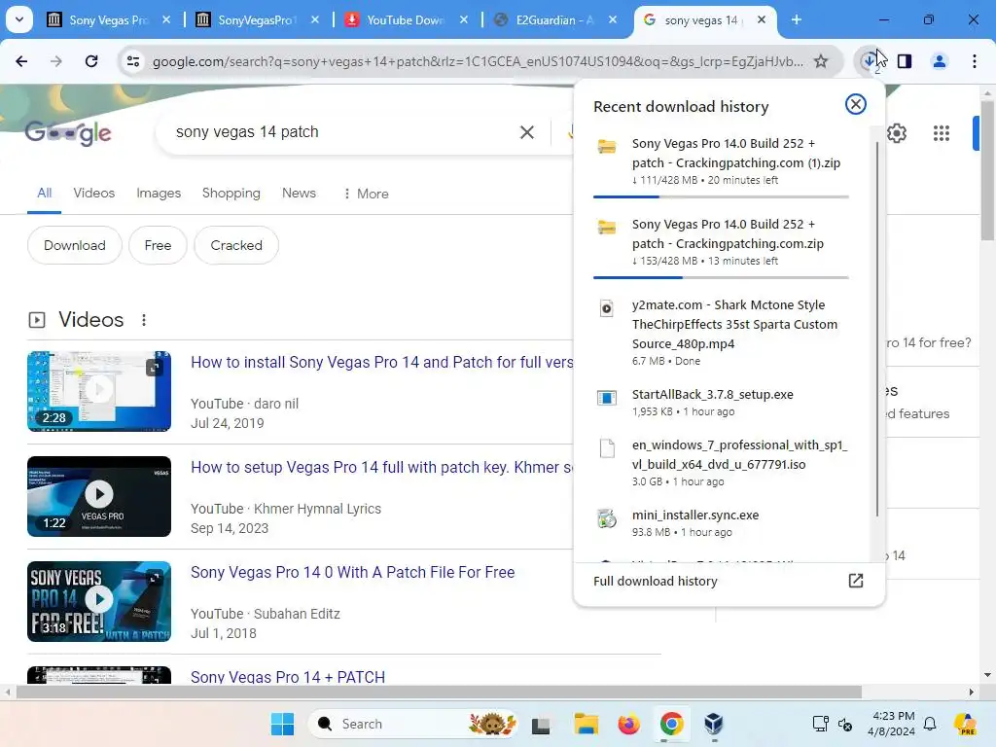Close the YouTube Downloader tab
Viewport: 996px width, 747px height.
pos(464,19)
